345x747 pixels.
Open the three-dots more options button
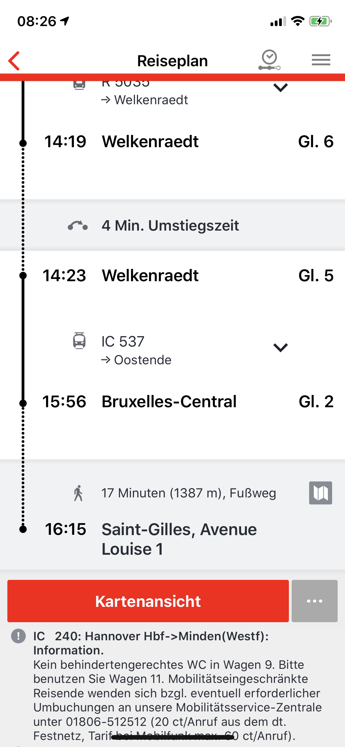point(314,601)
